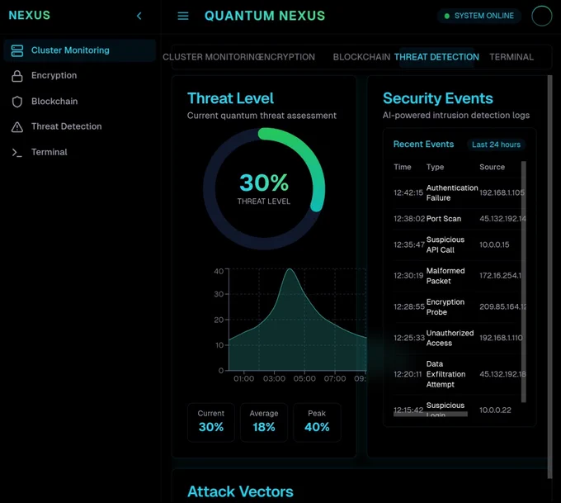The width and height of the screenshot is (561, 503).
Task: Select the Encryption Probe event
Action: (458, 307)
